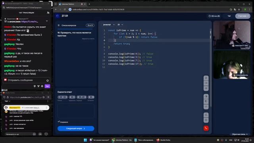Viewport: 254px width, 143px height.
Task: Open emote picker in Twitch message box
Action: point(48,80)
